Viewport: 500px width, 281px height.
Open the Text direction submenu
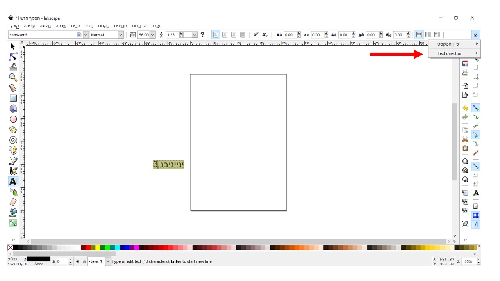click(x=454, y=53)
